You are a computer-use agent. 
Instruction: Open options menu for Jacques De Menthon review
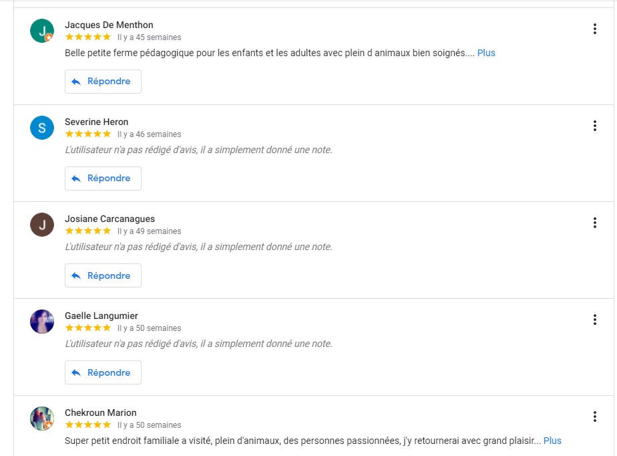point(594,29)
